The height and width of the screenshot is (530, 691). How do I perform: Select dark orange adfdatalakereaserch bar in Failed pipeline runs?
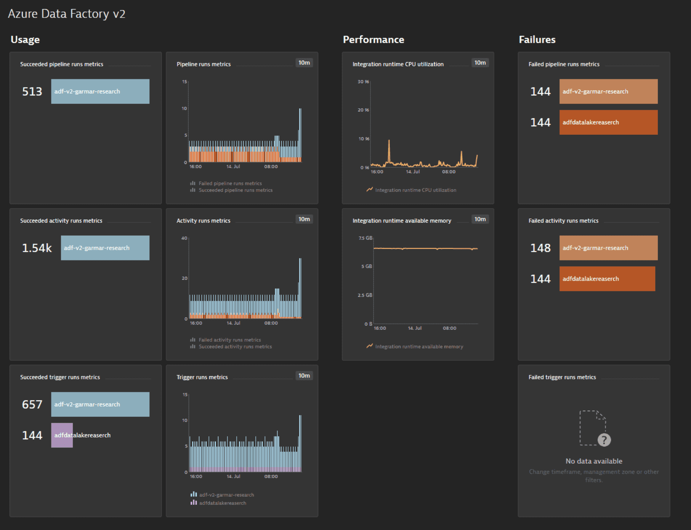609,122
